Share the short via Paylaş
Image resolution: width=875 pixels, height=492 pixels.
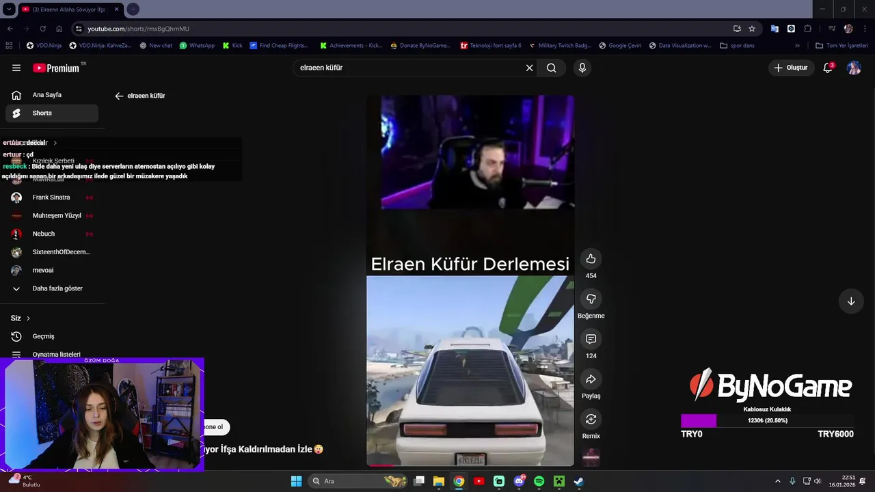pos(591,379)
